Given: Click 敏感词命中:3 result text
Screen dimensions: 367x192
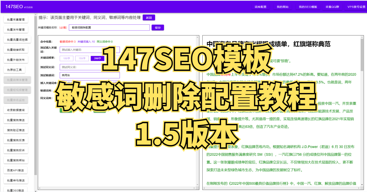Looking at the screenshot, I should click(67, 42).
